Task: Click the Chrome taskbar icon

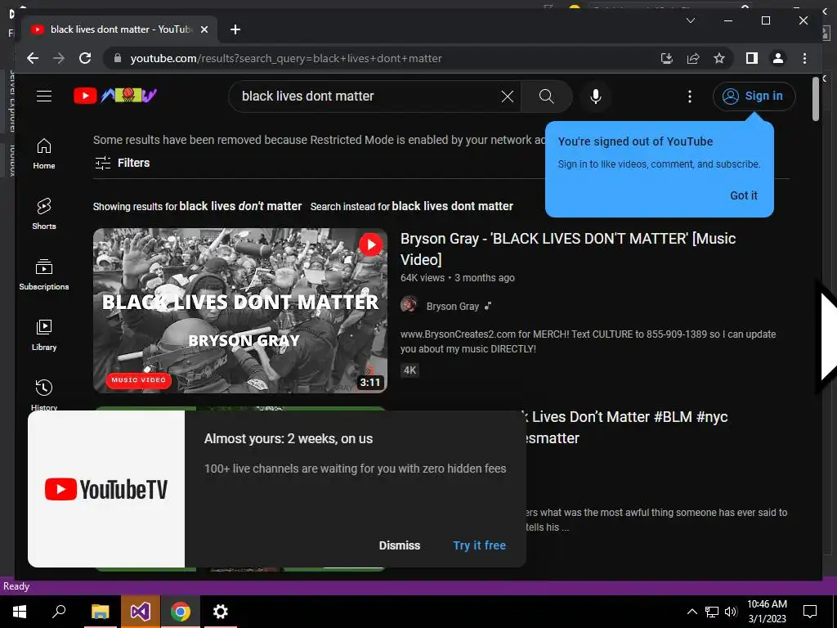Action: pyautogui.click(x=181, y=612)
